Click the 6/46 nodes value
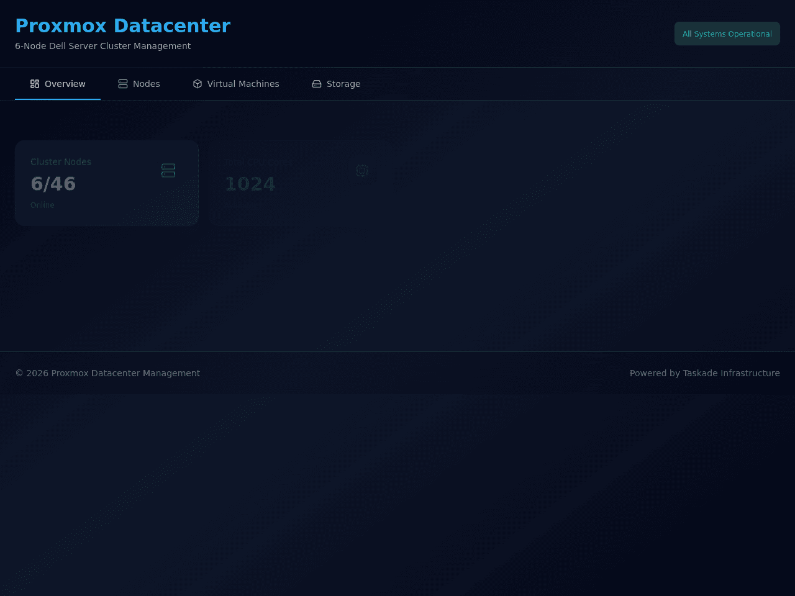The image size is (795, 596). point(53,184)
